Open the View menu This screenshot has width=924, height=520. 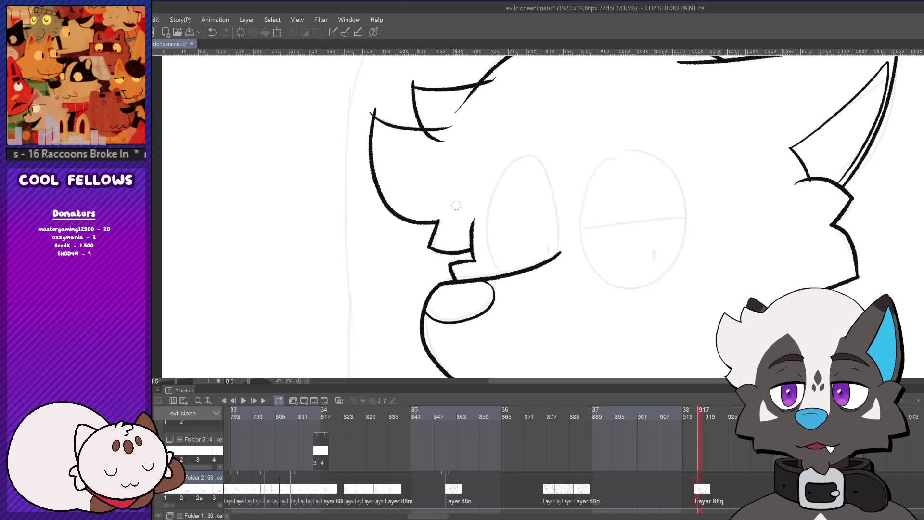coord(297,20)
